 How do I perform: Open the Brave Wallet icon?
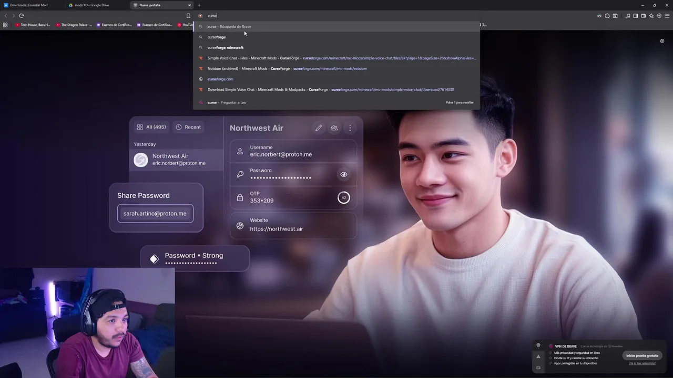click(644, 16)
